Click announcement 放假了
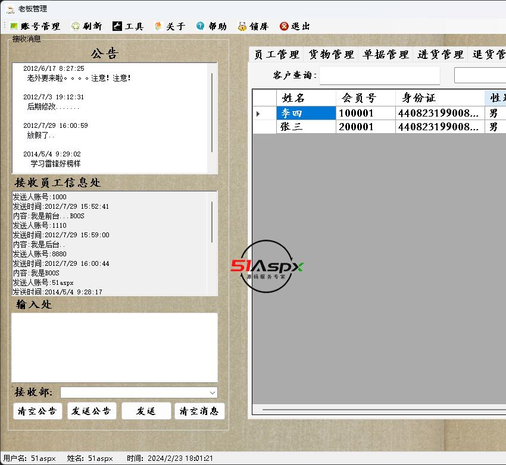 [40, 136]
